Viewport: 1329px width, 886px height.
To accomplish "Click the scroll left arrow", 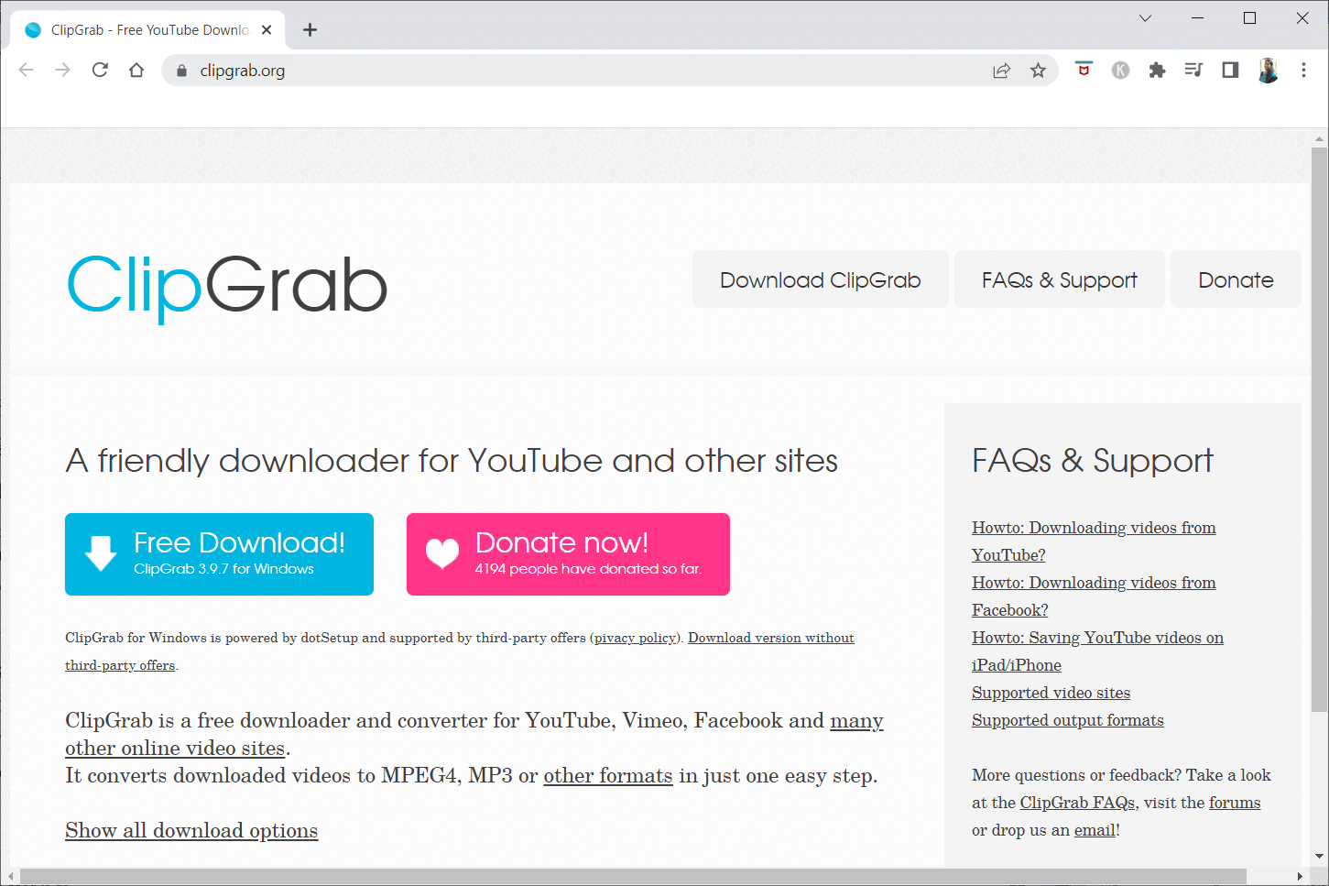I will click(x=10, y=876).
